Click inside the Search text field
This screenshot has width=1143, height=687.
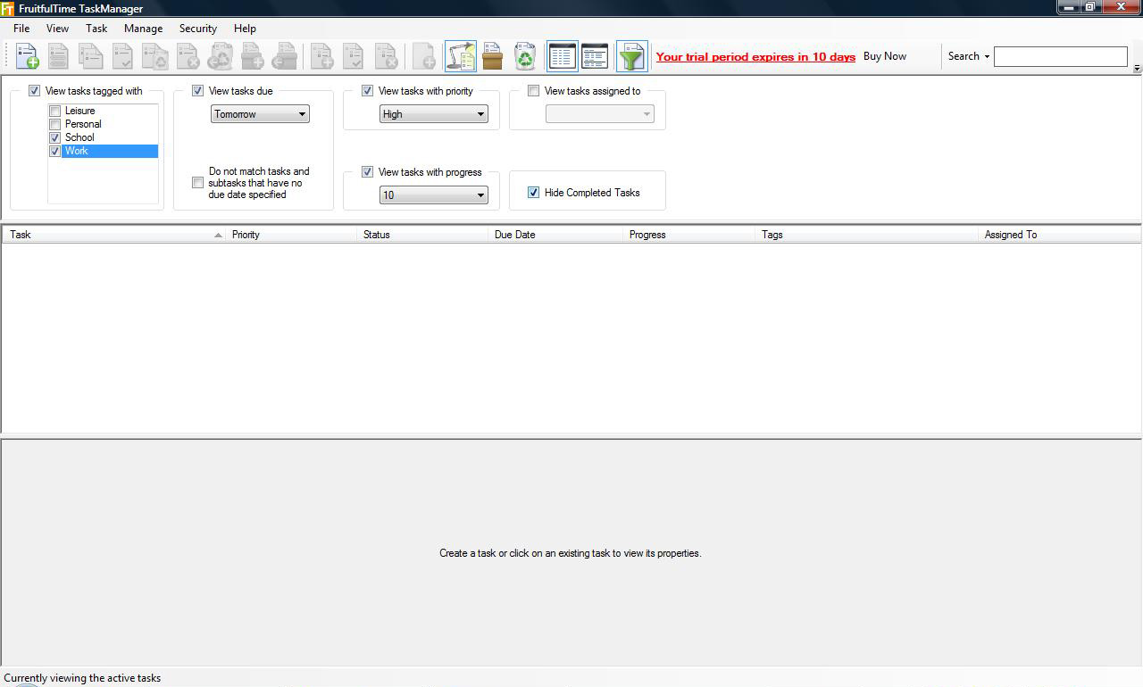1061,56
